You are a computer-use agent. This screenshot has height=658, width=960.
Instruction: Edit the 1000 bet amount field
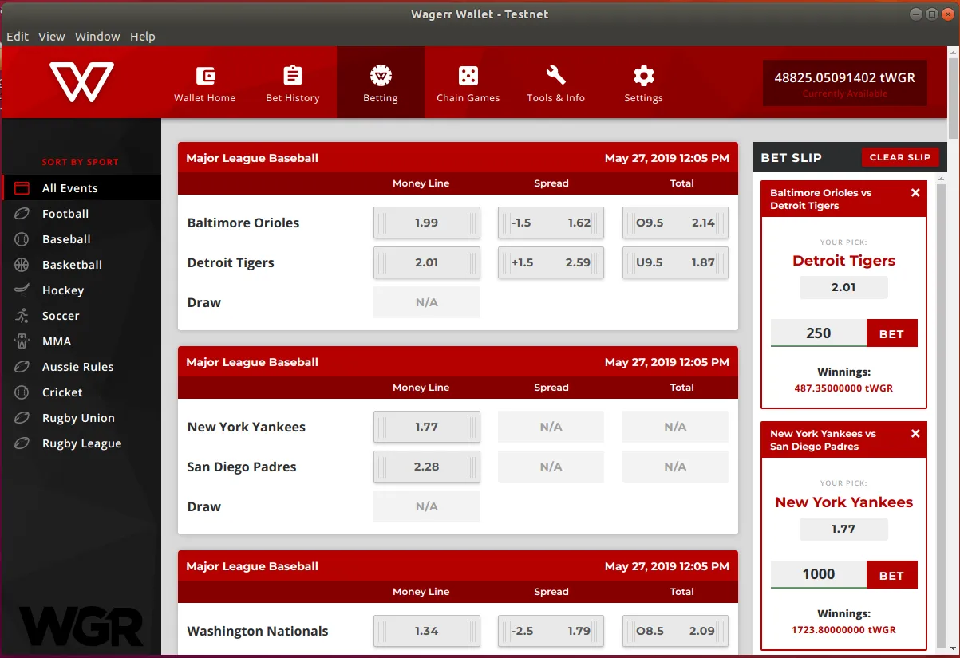pos(819,574)
